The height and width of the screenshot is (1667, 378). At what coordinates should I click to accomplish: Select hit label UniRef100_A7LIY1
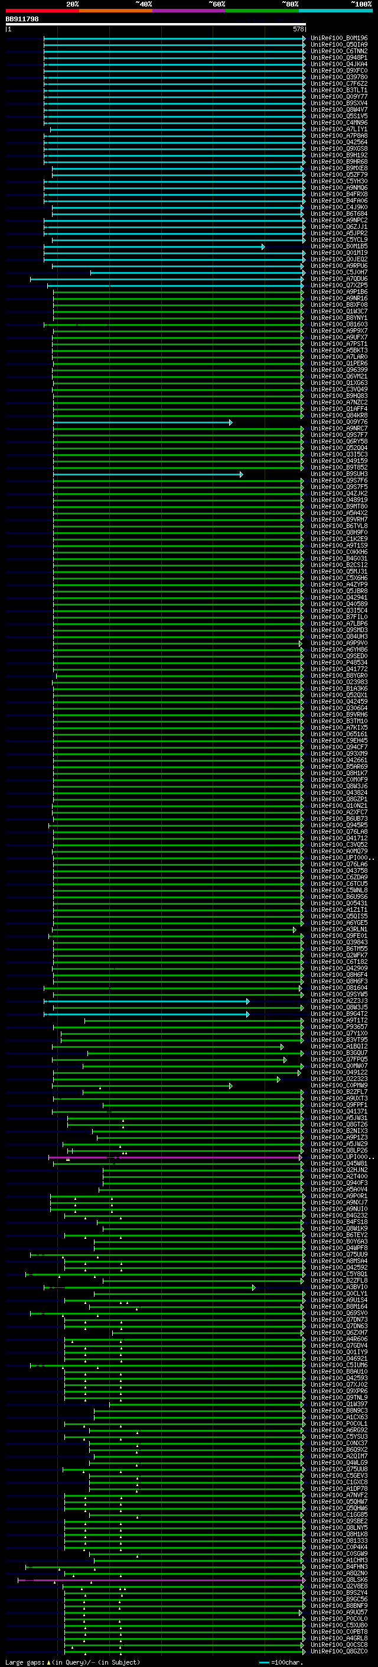pyautogui.click(x=339, y=130)
